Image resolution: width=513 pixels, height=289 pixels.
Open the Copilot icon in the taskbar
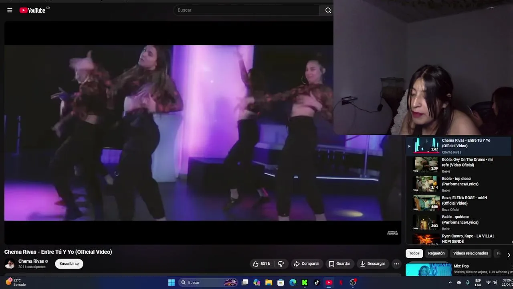257,283
